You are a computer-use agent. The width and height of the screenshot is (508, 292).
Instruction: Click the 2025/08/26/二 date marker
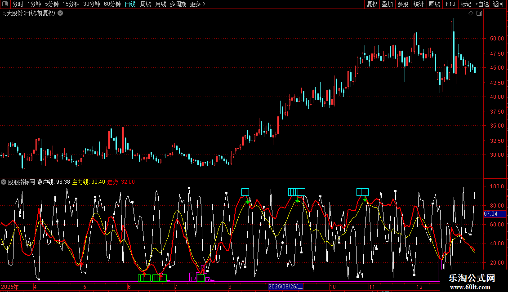click(286, 287)
